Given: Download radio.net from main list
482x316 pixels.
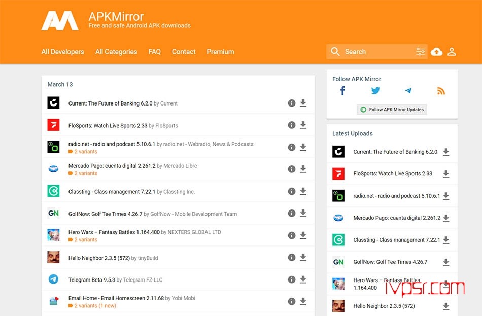Looking at the screenshot, I should tap(303, 147).
